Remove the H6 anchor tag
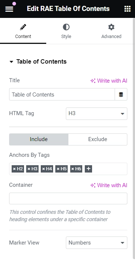 pos(73,169)
